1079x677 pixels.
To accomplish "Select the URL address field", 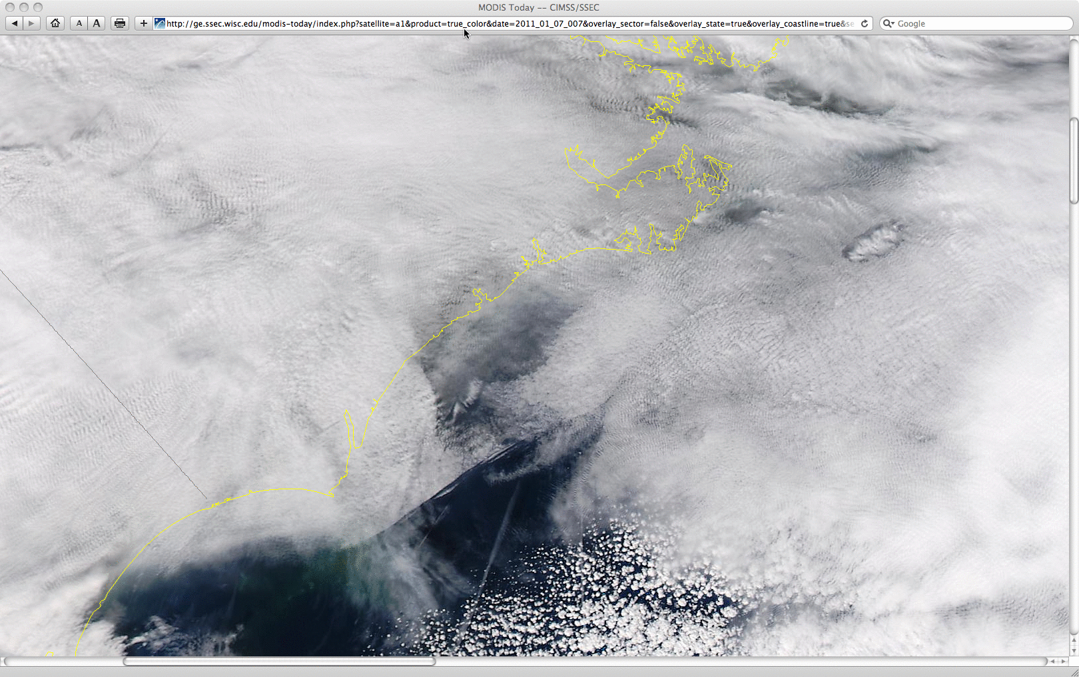I will coord(506,23).
